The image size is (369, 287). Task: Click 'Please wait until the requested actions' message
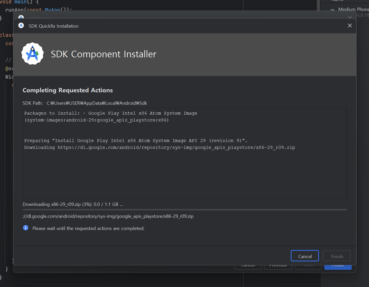[88, 228]
